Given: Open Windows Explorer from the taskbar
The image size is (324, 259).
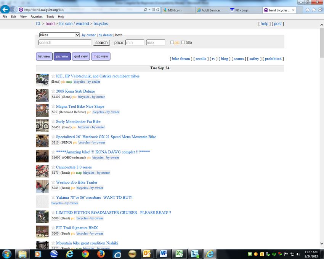Looking at the screenshot, I should click(x=22, y=254).
